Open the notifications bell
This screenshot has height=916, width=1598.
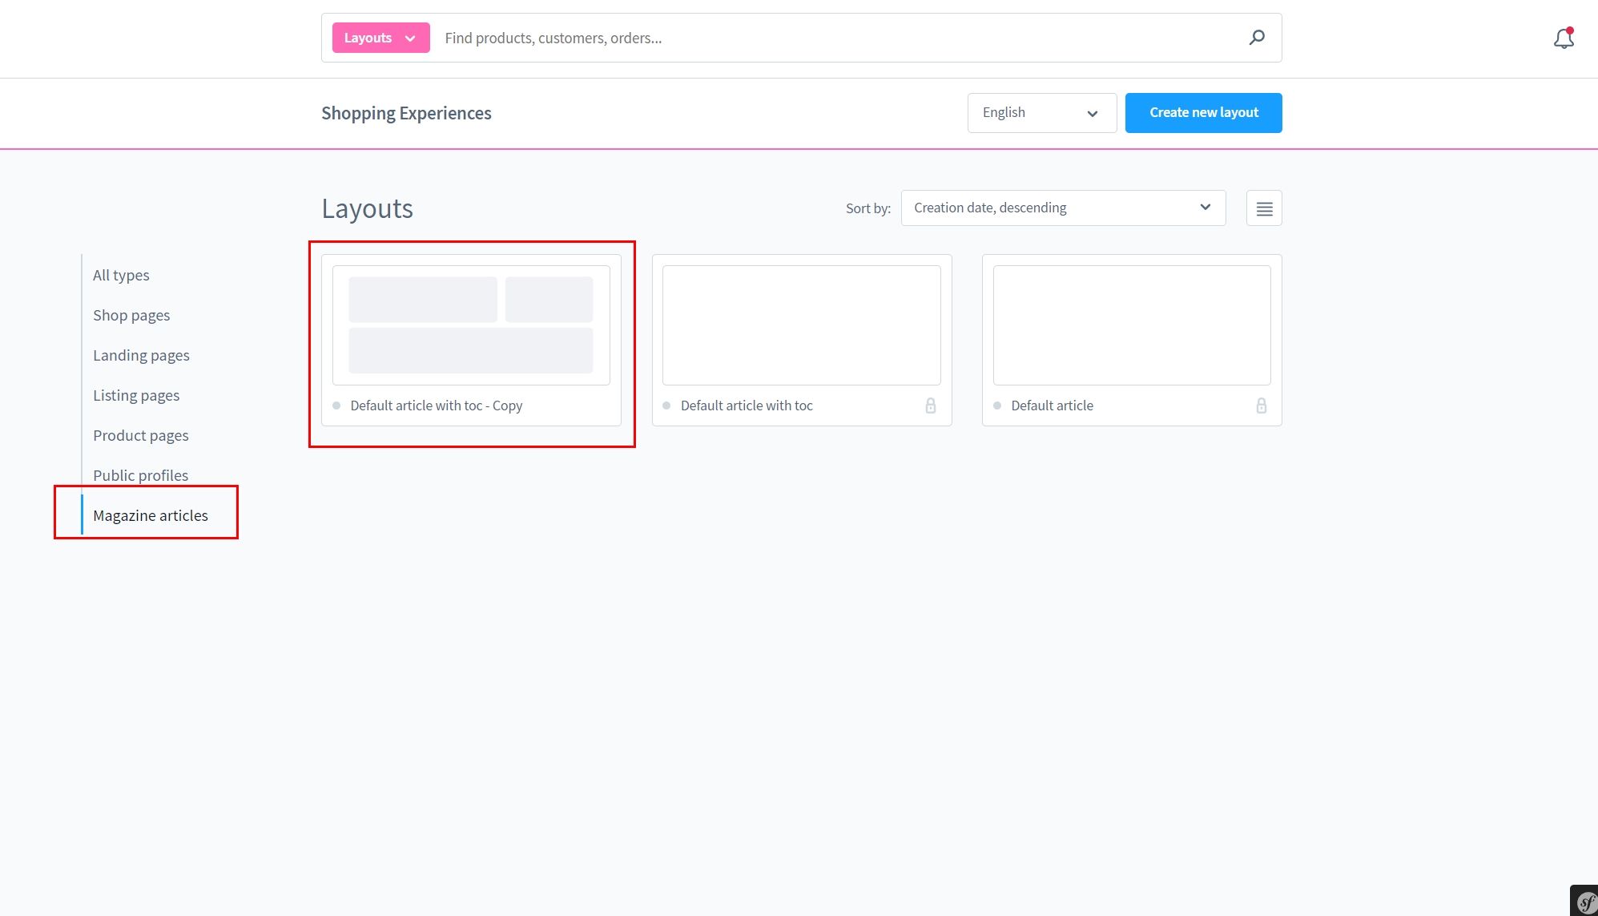point(1564,38)
